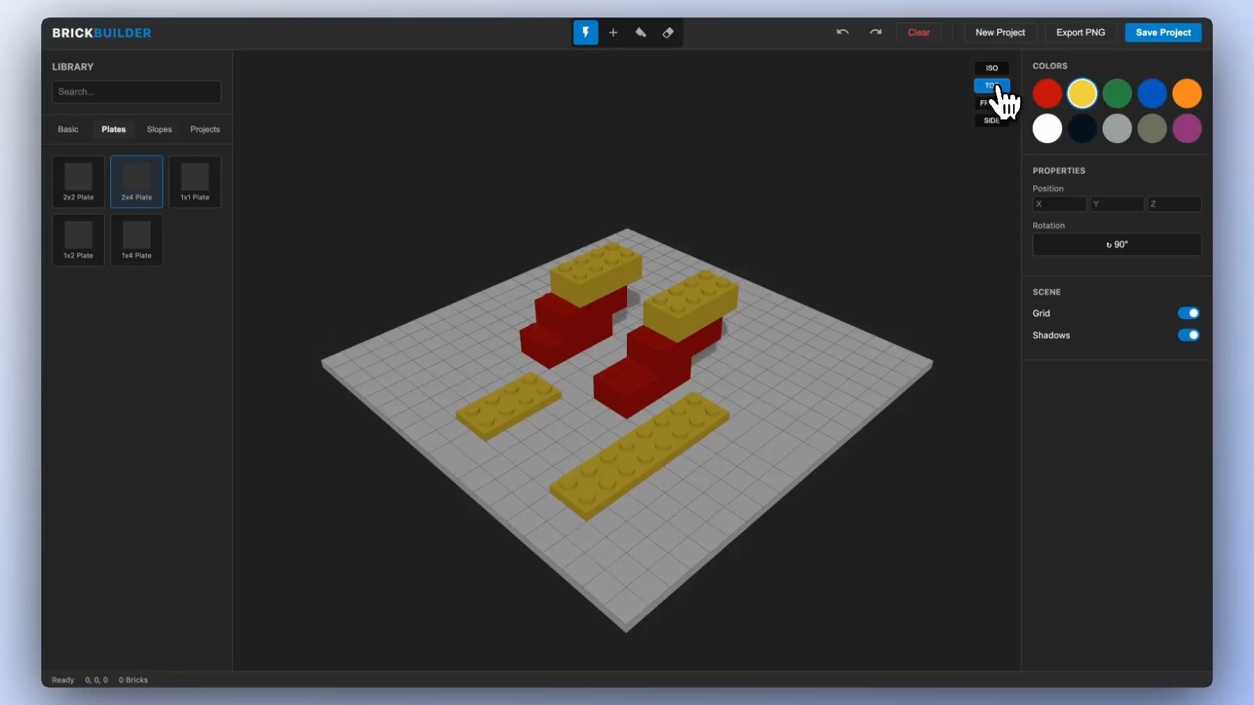Pick the 2x4 Plate piece
1254x705 pixels.
click(137, 181)
